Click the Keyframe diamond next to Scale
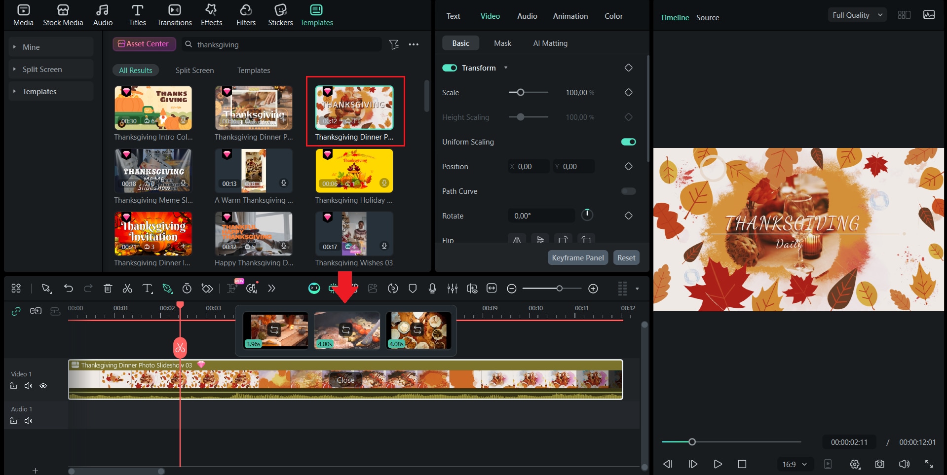The height and width of the screenshot is (475, 947). (628, 92)
